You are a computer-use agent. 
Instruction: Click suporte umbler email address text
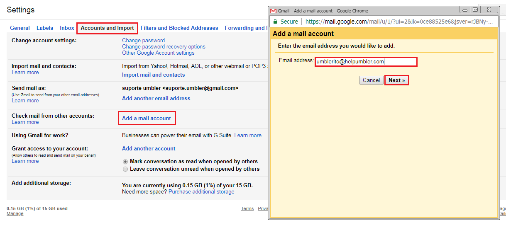[x=180, y=88]
